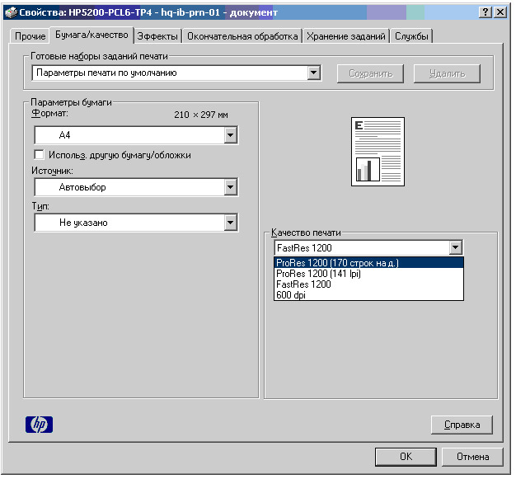Click the Тип: label
This screenshot has width=516, height=479.
click(40, 206)
